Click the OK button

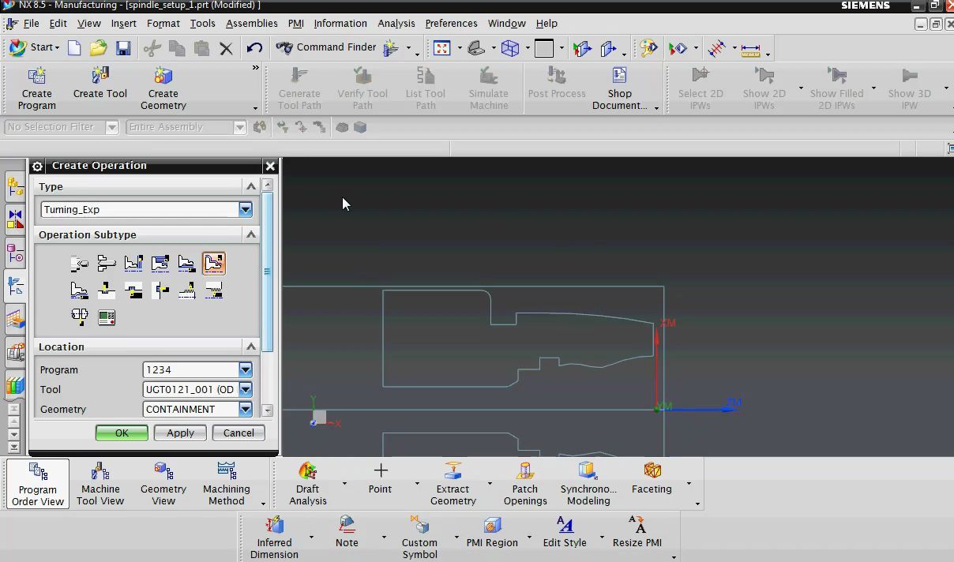[122, 433]
